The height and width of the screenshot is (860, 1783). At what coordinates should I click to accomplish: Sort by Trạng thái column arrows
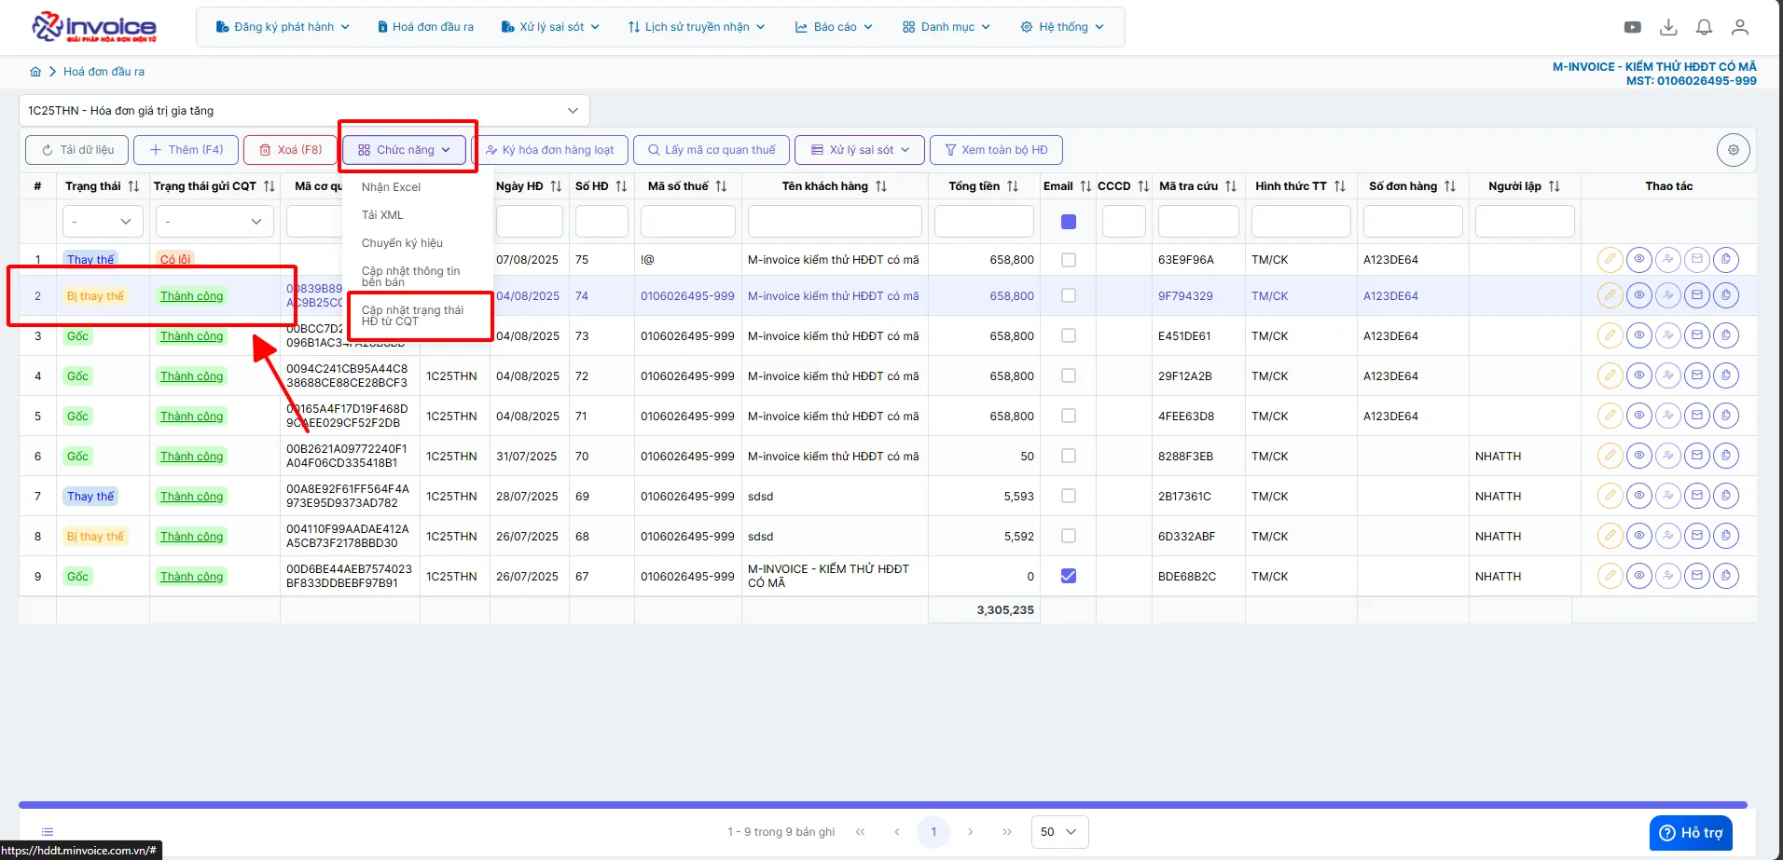point(133,186)
